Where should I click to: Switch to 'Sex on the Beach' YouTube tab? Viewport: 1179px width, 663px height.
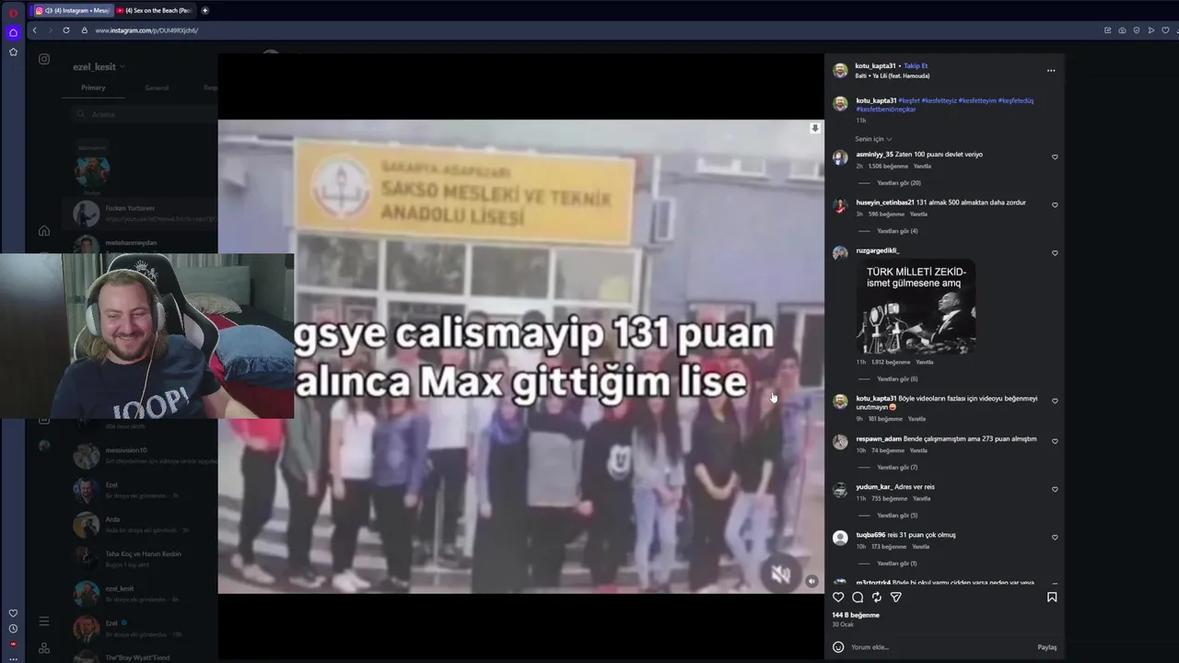pos(155,10)
